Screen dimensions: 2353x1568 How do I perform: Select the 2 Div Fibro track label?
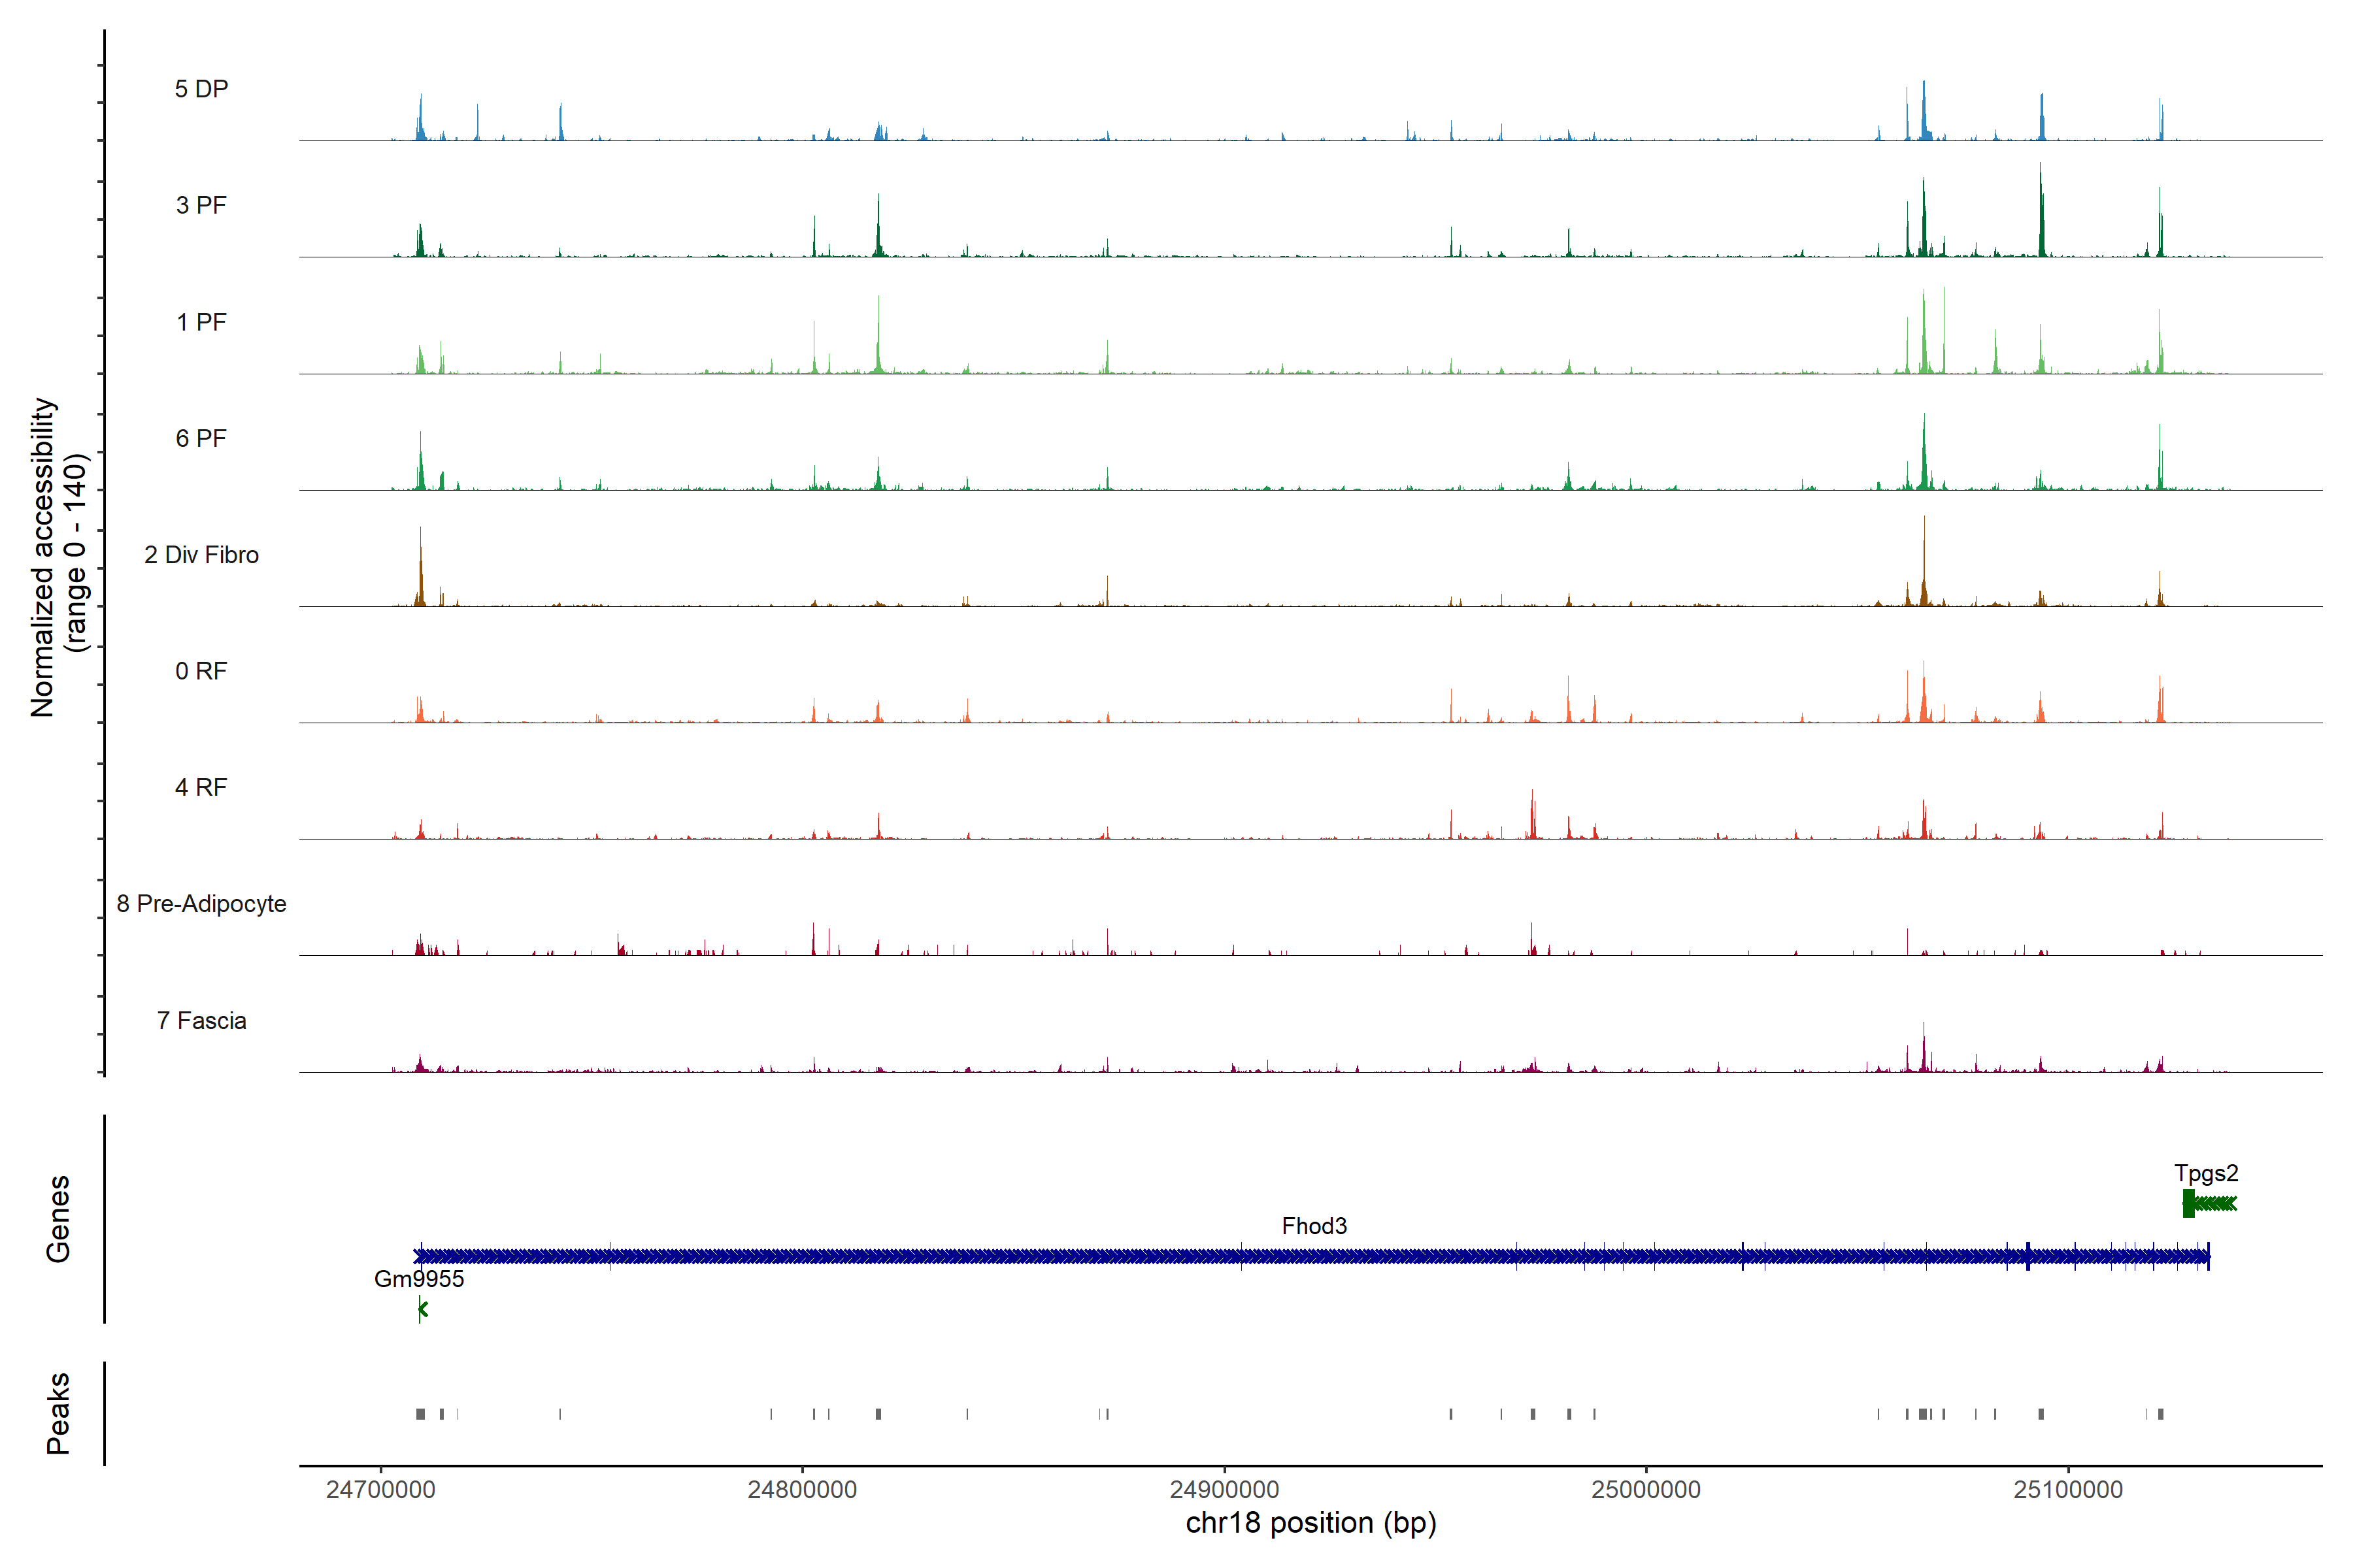201,555
